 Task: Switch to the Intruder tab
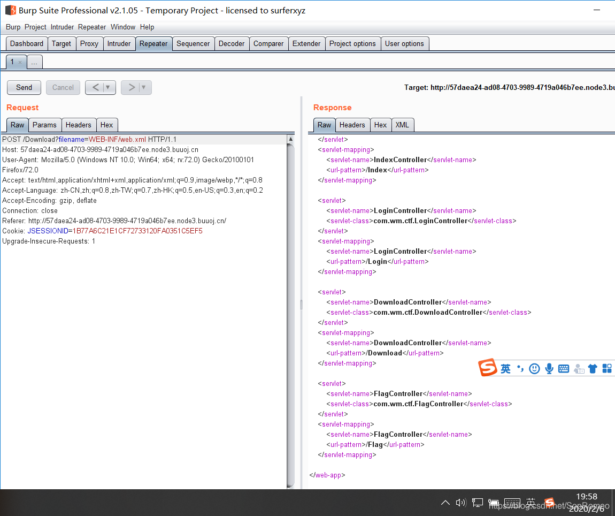click(119, 43)
